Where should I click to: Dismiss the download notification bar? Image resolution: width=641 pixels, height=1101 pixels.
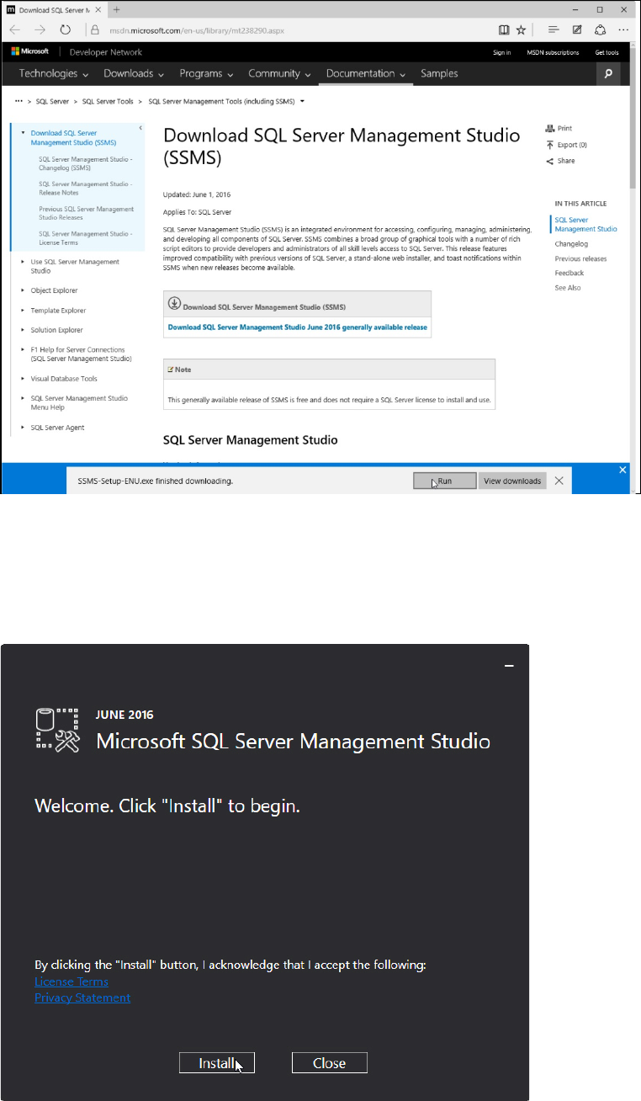pyautogui.click(x=559, y=481)
